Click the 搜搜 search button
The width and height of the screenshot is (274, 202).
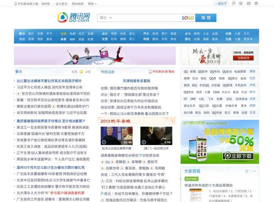[206, 18]
